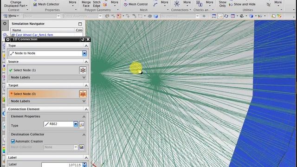
Task: Click the Label value field 107115
Action: [62, 165]
